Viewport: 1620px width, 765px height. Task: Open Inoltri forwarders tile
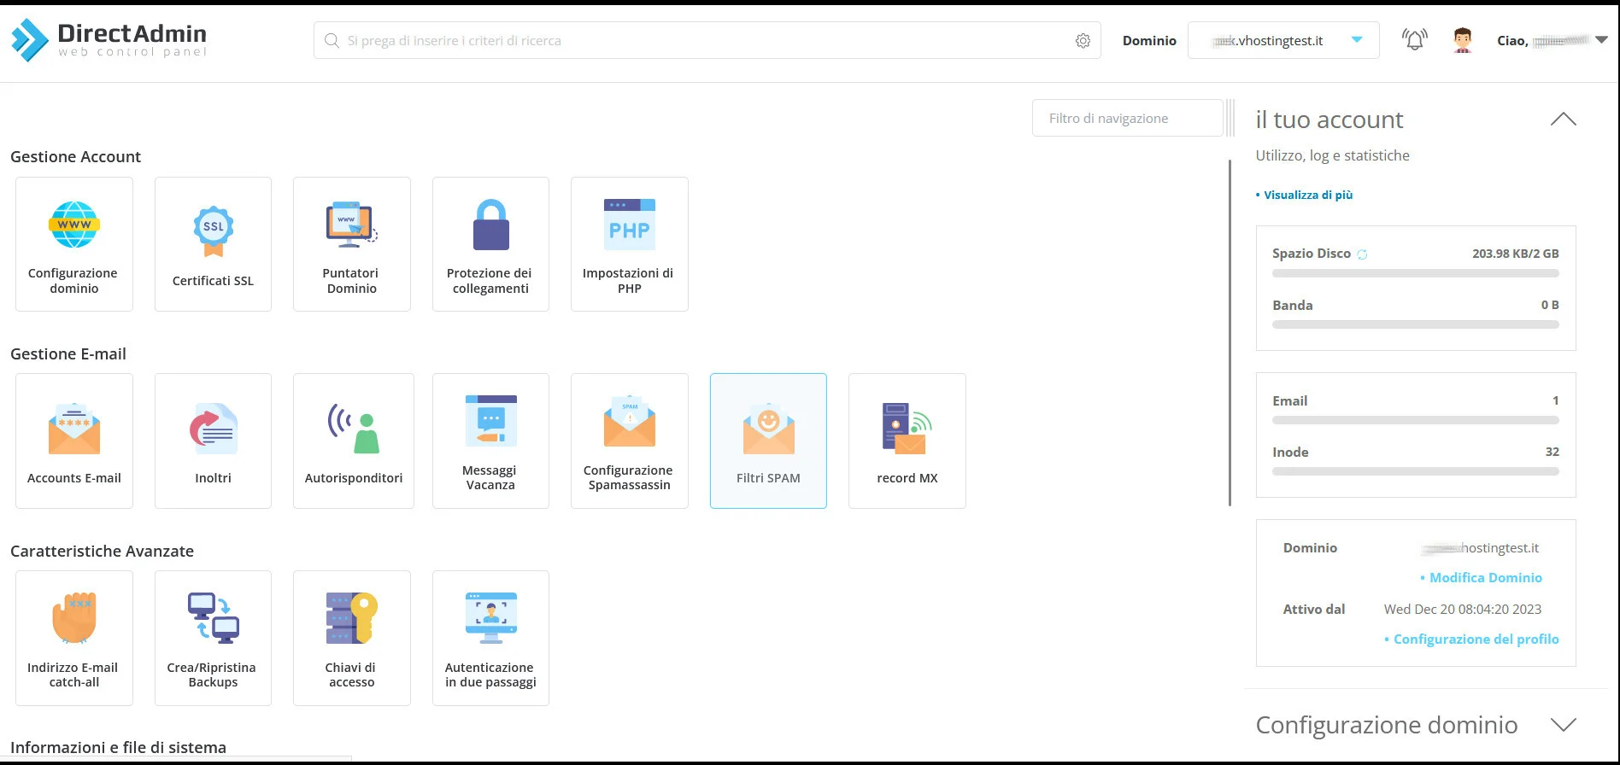pos(213,441)
